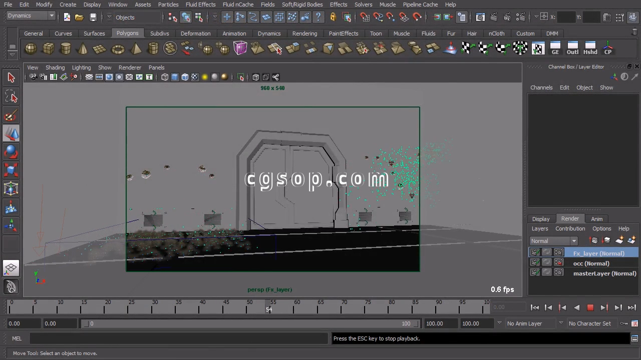Viewport: 641px width, 360px height.
Task: Select the Fx_layer render layer
Action: coord(598,253)
